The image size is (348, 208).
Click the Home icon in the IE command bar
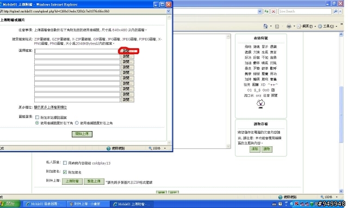tap(265, 27)
